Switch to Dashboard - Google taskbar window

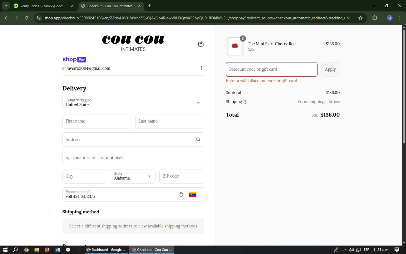(x=106, y=250)
